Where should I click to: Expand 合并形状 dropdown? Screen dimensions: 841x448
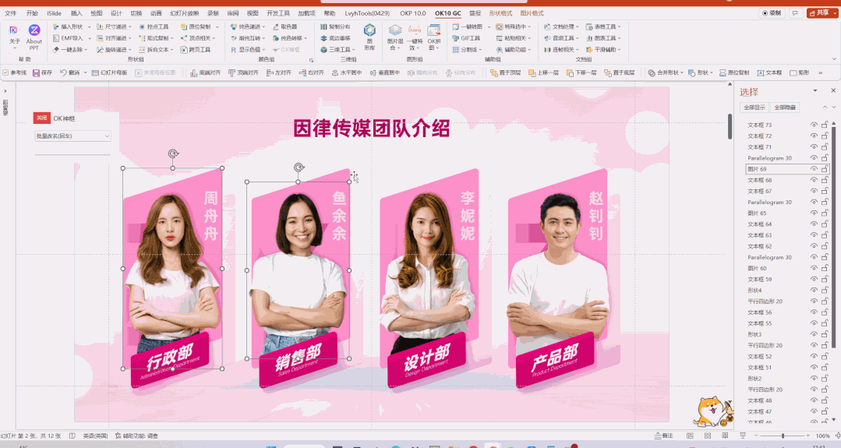pos(682,72)
